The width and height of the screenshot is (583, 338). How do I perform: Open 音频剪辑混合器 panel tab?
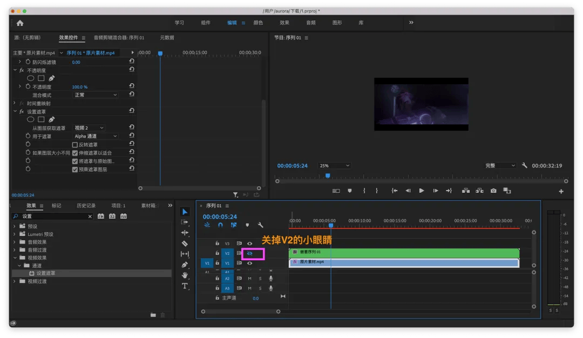click(x=119, y=38)
